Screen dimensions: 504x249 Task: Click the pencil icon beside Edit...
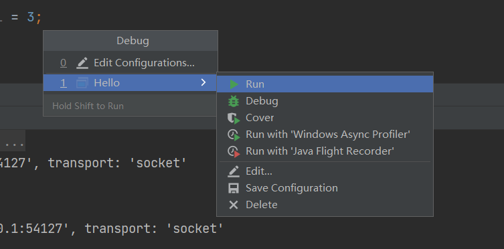234,171
